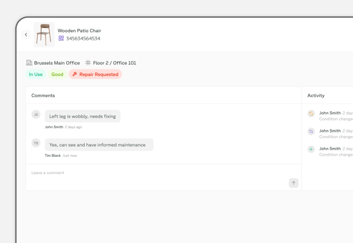Image resolution: width=353 pixels, height=243 pixels.
Task: Go back using the left chevron button
Action: (26, 35)
